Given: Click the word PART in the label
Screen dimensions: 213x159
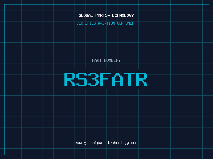Looking at the screenshot, I should pos(97,60).
